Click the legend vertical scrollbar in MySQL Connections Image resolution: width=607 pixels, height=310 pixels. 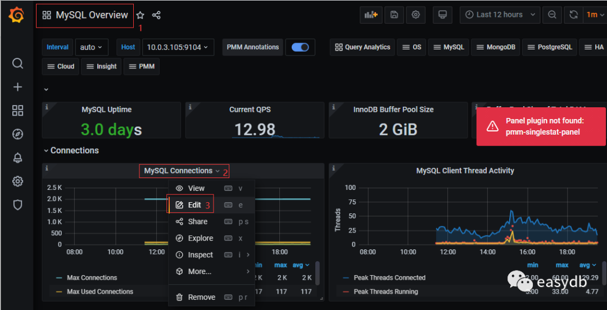(x=318, y=273)
